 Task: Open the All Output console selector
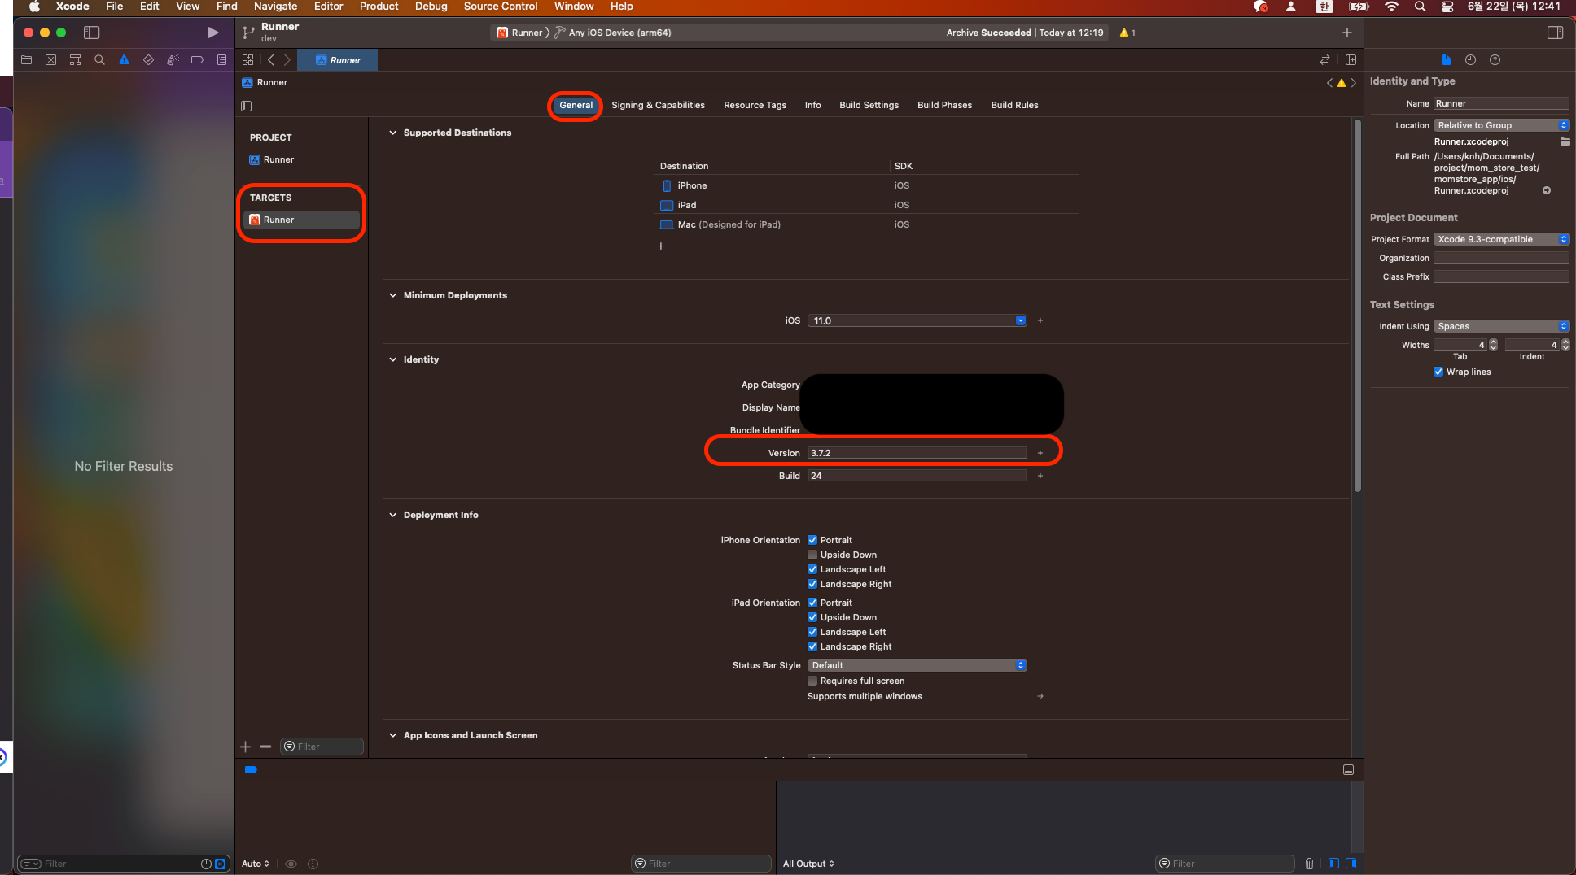[x=808, y=864]
